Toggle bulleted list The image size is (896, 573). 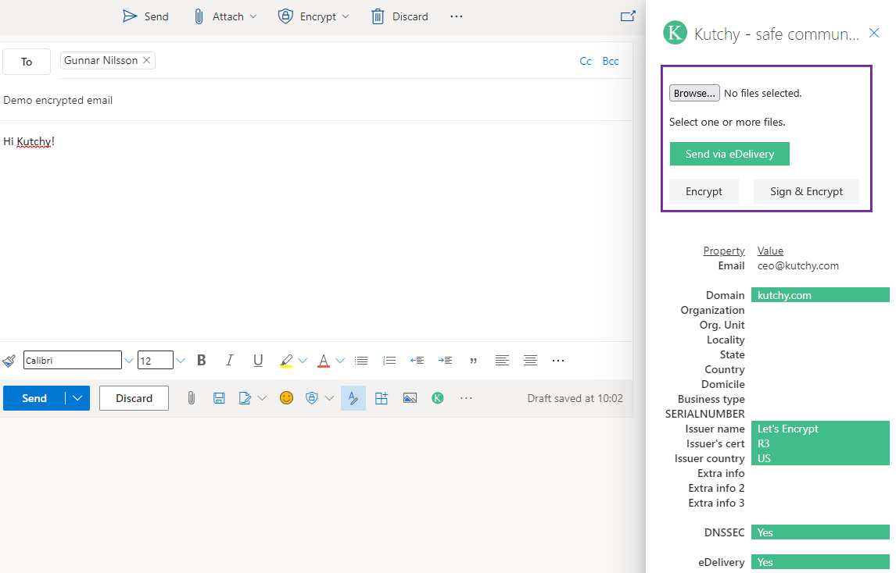point(361,360)
